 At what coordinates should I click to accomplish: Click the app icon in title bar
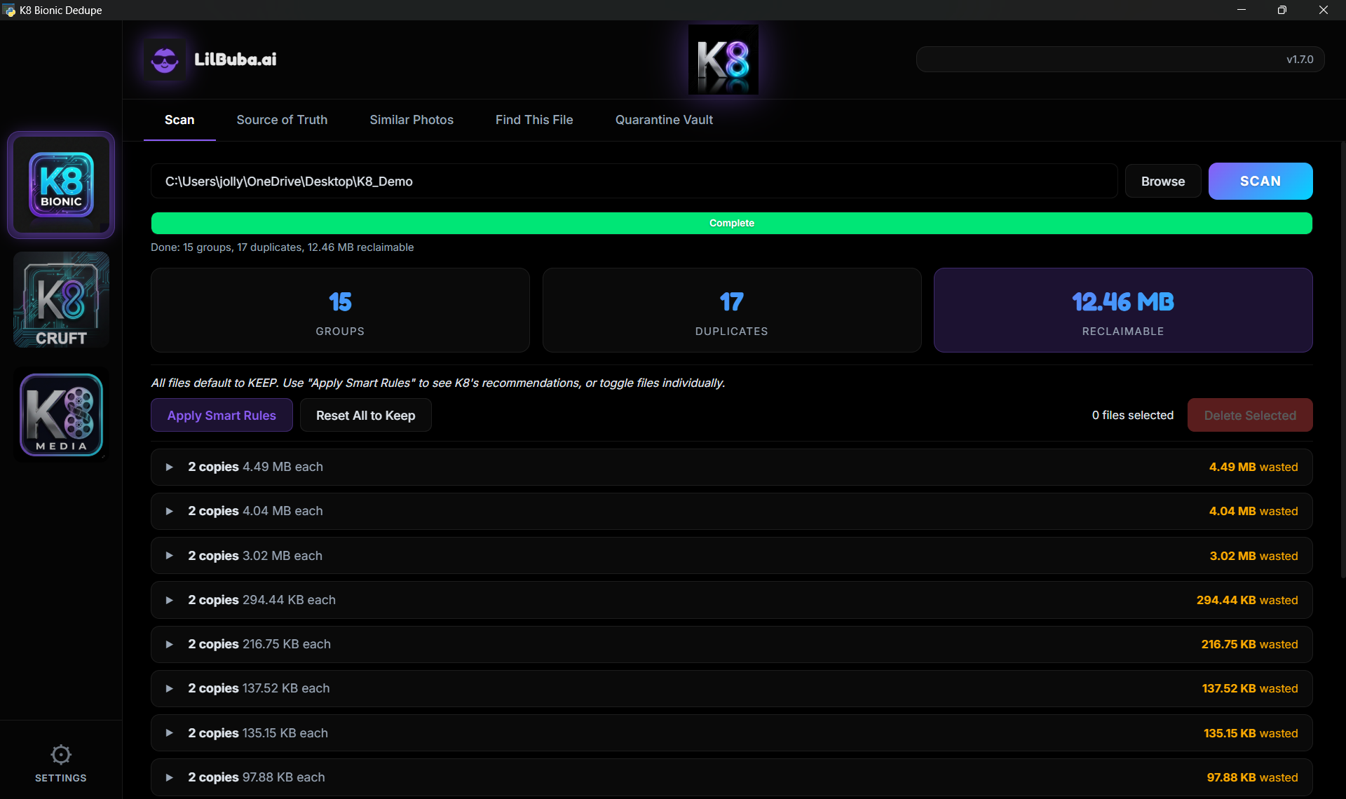click(9, 10)
